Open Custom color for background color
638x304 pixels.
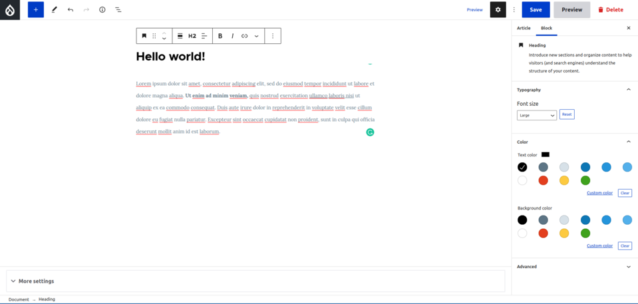(x=600, y=246)
